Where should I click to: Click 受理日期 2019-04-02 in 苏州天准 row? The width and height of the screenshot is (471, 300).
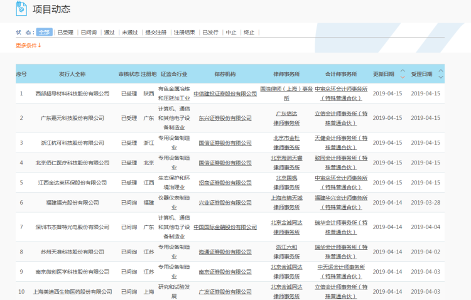(x=425, y=252)
